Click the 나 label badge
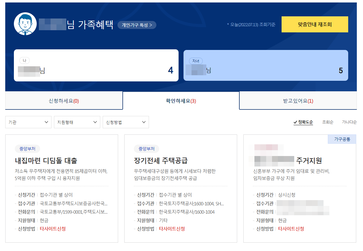The image size is (363, 251). 24,60
